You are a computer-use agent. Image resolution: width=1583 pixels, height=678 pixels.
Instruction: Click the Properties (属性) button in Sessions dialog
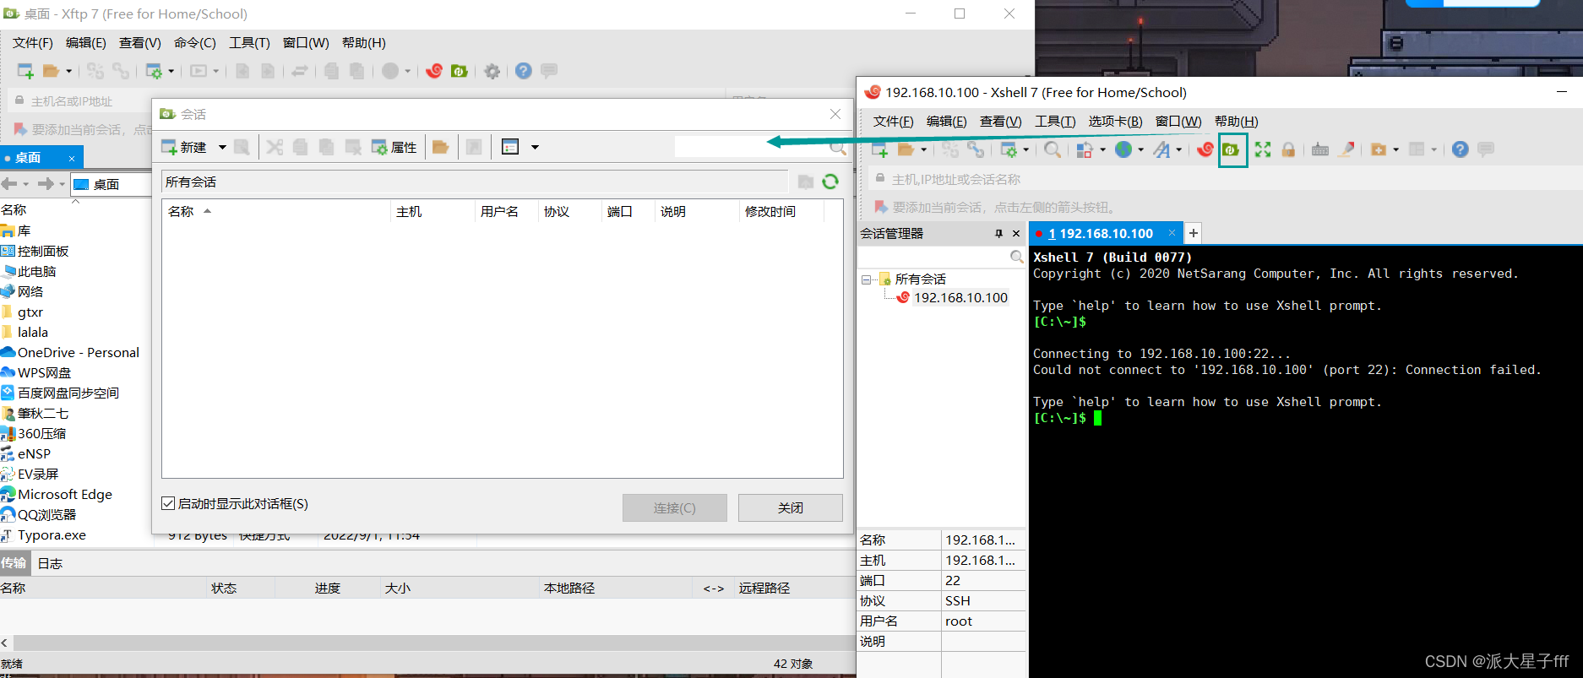pos(394,147)
